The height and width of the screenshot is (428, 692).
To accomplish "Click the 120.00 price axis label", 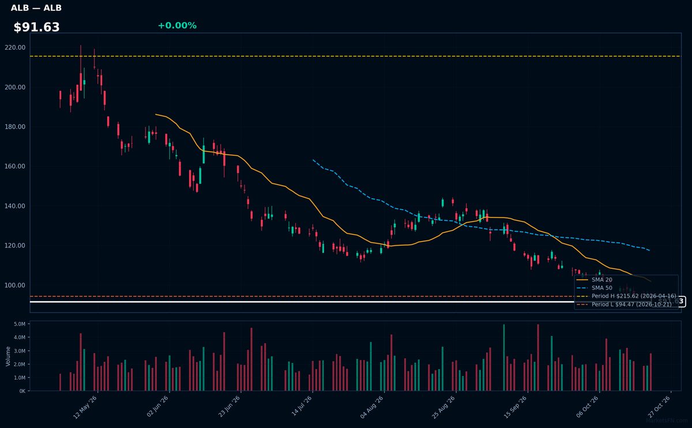I will point(16,246).
